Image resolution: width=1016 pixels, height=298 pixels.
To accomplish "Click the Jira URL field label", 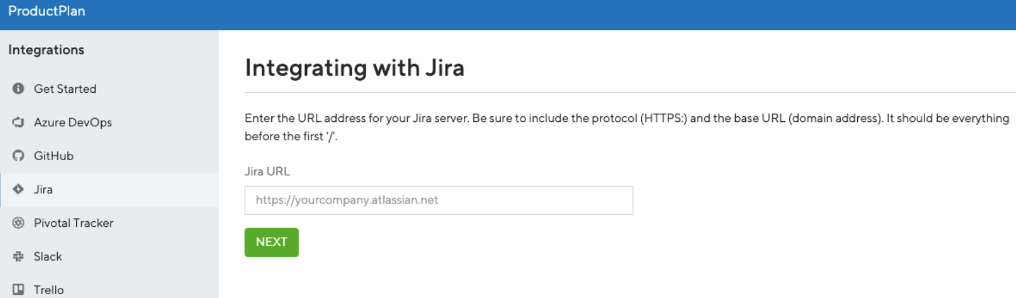I will click(267, 172).
